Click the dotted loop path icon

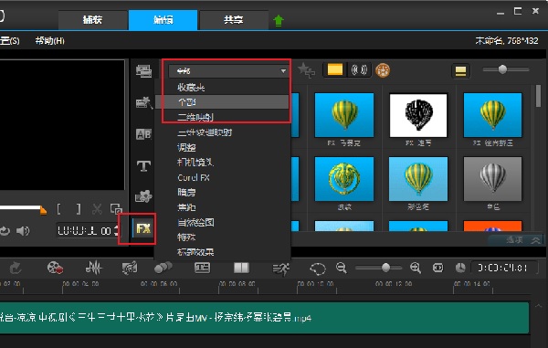(x=318, y=269)
